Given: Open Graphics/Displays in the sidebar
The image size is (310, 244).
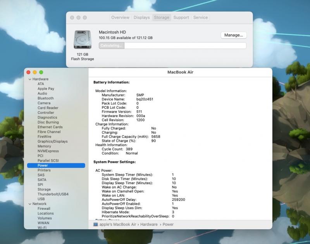Looking at the screenshot, I should [53, 141].
